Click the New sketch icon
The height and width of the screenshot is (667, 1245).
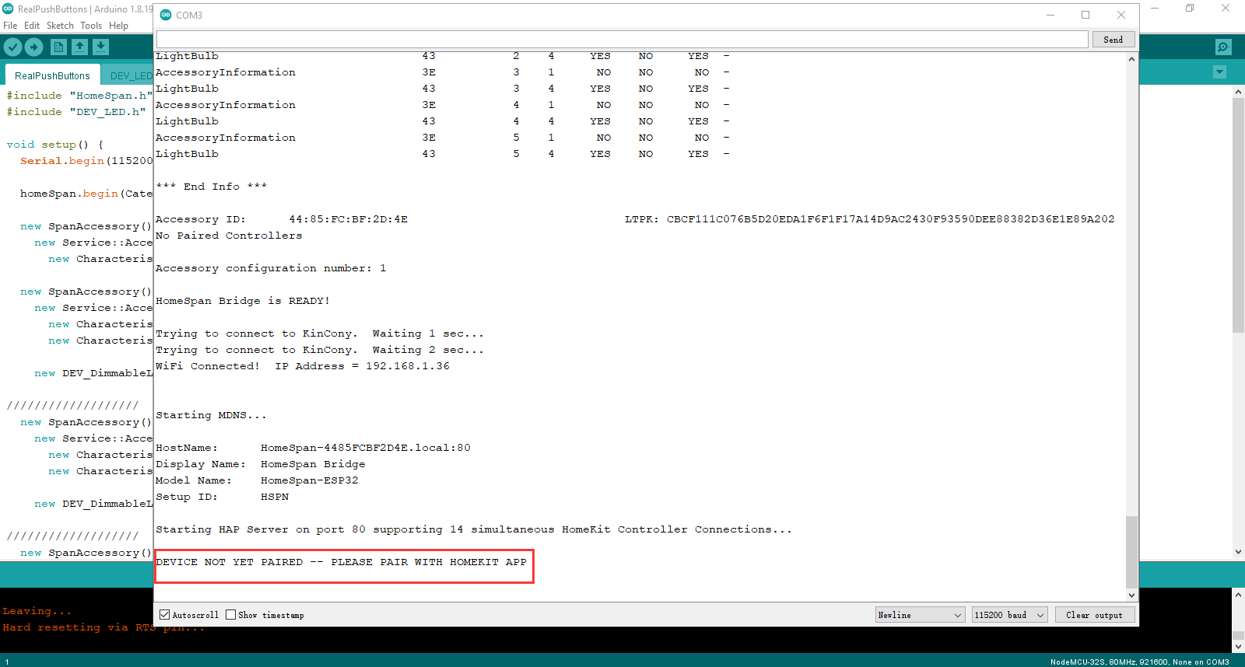point(58,47)
